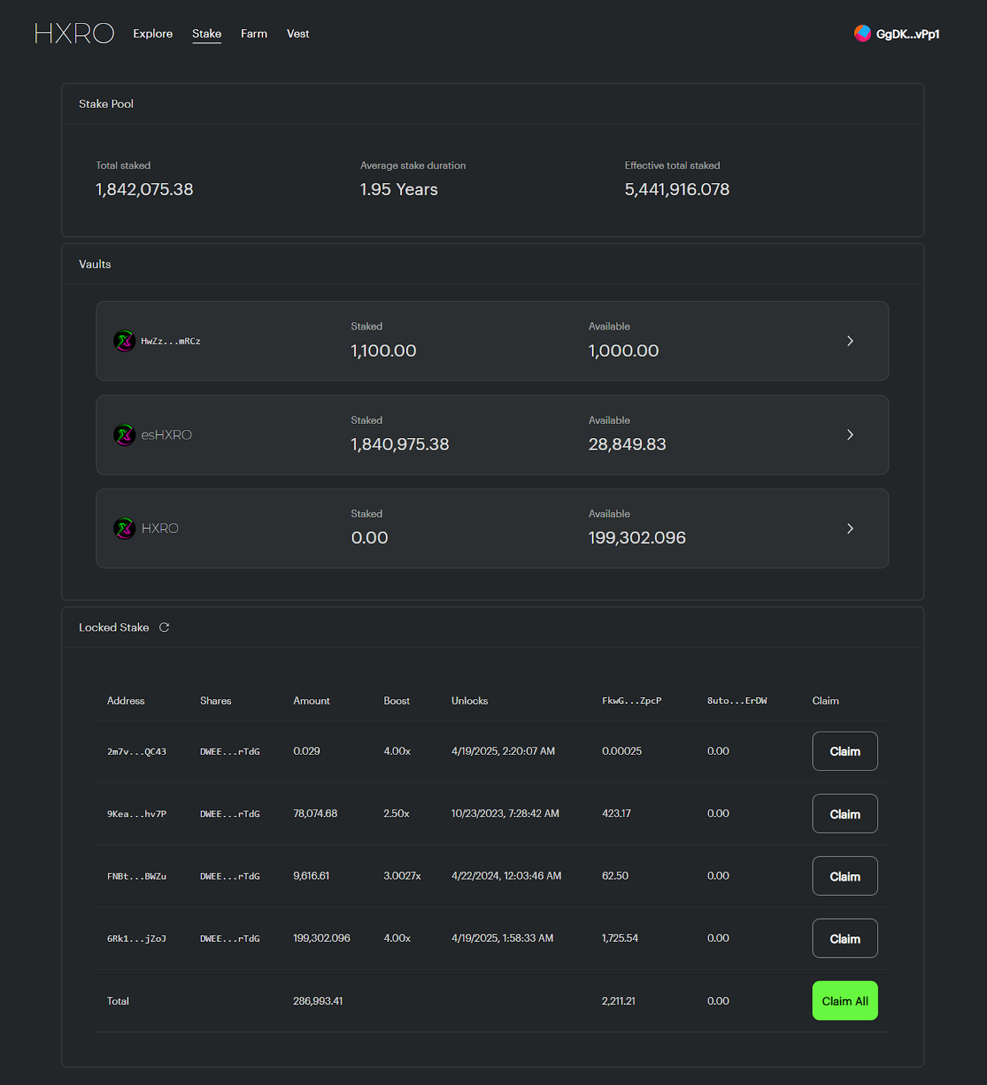Viewport: 987px width, 1085px height.
Task: Open wallet GgDK...vPp1 menu
Action: coord(897,34)
